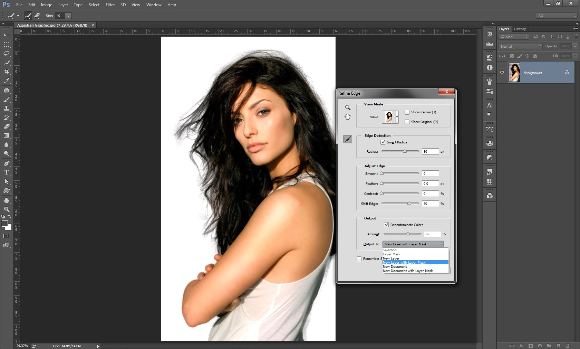
Task: Select the Zoom tool in Refine Edge dialog
Action: pyautogui.click(x=348, y=108)
